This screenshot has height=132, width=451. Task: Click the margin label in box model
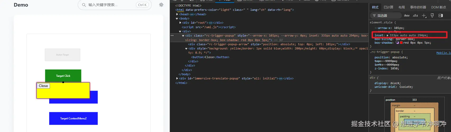point(396,105)
